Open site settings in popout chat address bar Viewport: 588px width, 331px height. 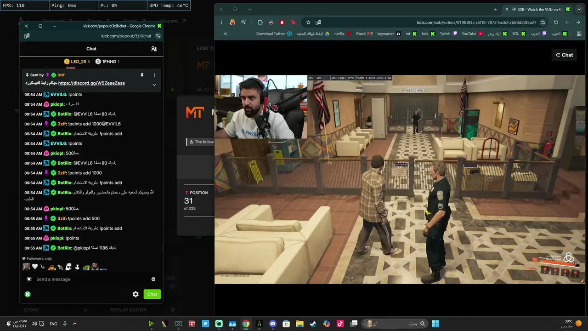point(158,36)
